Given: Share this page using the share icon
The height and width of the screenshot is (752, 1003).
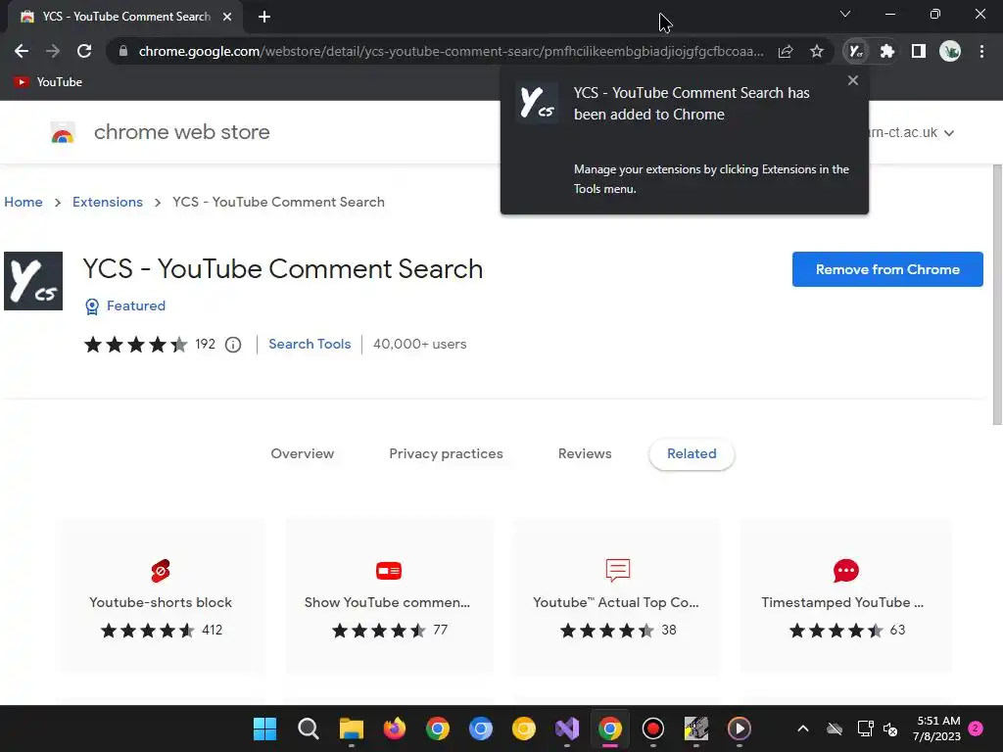Looking at the screenshot, I should point(786,51).
